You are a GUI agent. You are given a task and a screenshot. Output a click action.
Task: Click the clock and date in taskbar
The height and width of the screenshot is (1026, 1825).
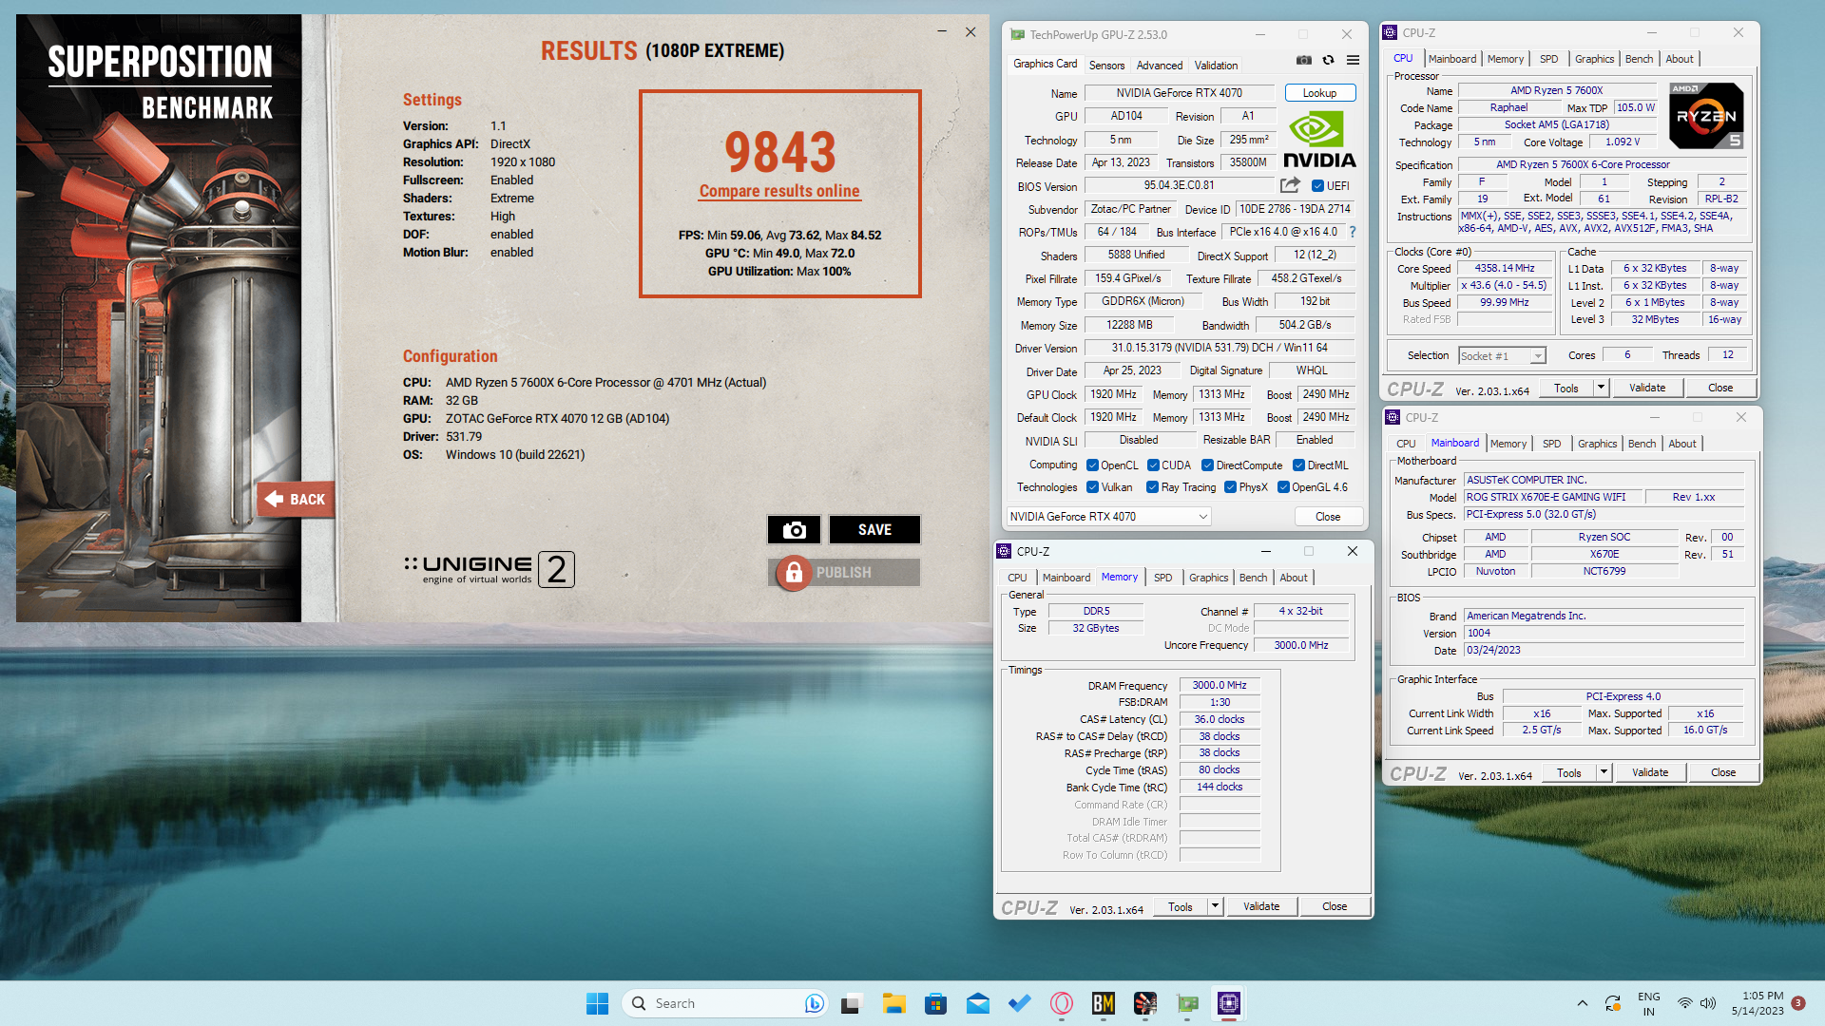point(1758,1003)
